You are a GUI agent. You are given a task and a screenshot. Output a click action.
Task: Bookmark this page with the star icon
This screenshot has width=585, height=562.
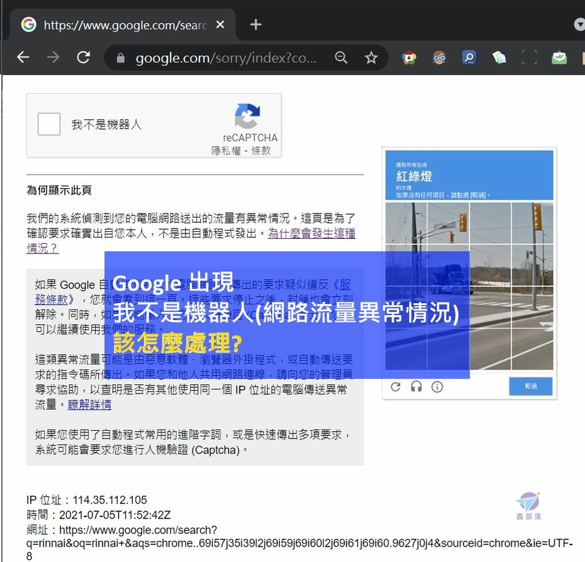(371, 58)
